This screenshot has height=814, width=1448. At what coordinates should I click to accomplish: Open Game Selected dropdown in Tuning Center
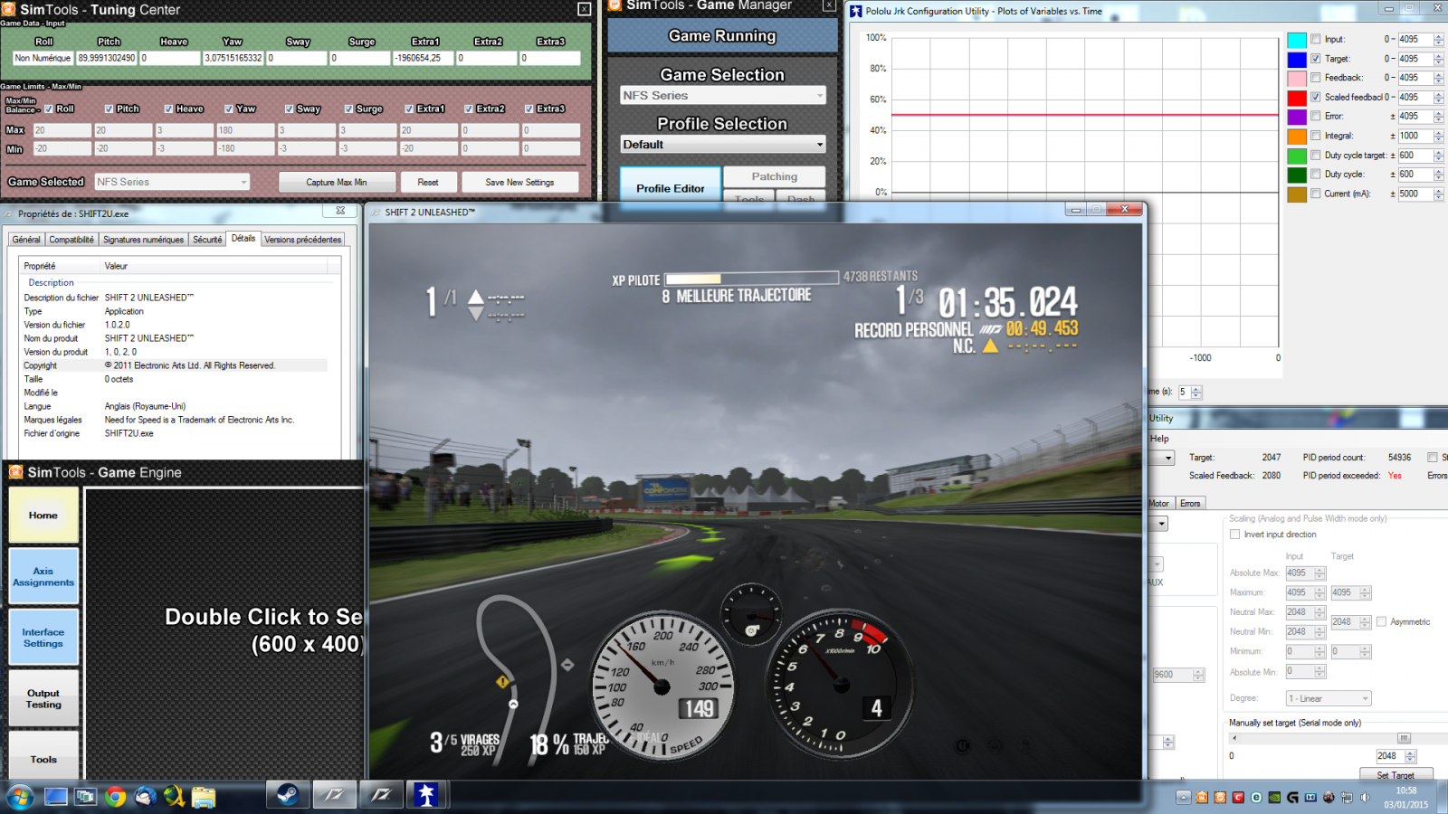tap(172, 182)
